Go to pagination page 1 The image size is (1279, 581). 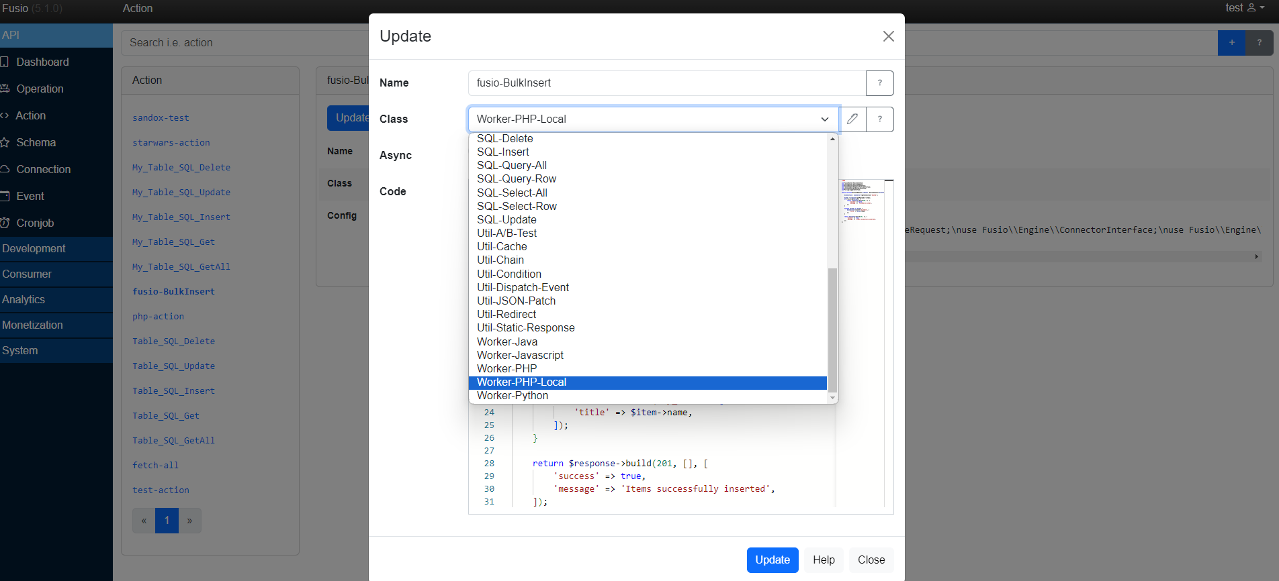pyautogui.click(x=167, y=520)
